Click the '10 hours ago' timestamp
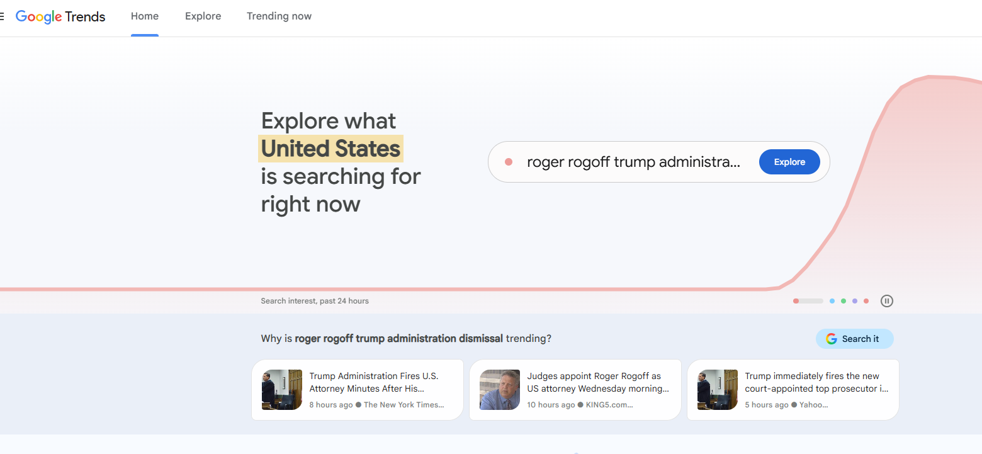The height and width of the screenshot is (454, 982). click(551, 405)
